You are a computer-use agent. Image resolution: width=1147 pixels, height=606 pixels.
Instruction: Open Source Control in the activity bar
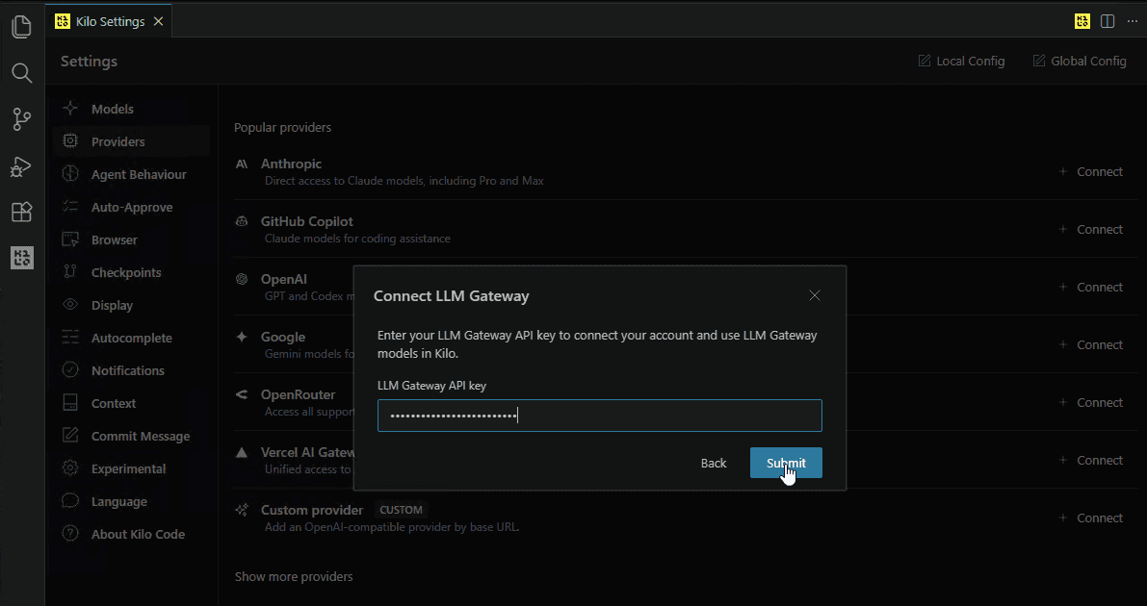[x=22, y=119]
